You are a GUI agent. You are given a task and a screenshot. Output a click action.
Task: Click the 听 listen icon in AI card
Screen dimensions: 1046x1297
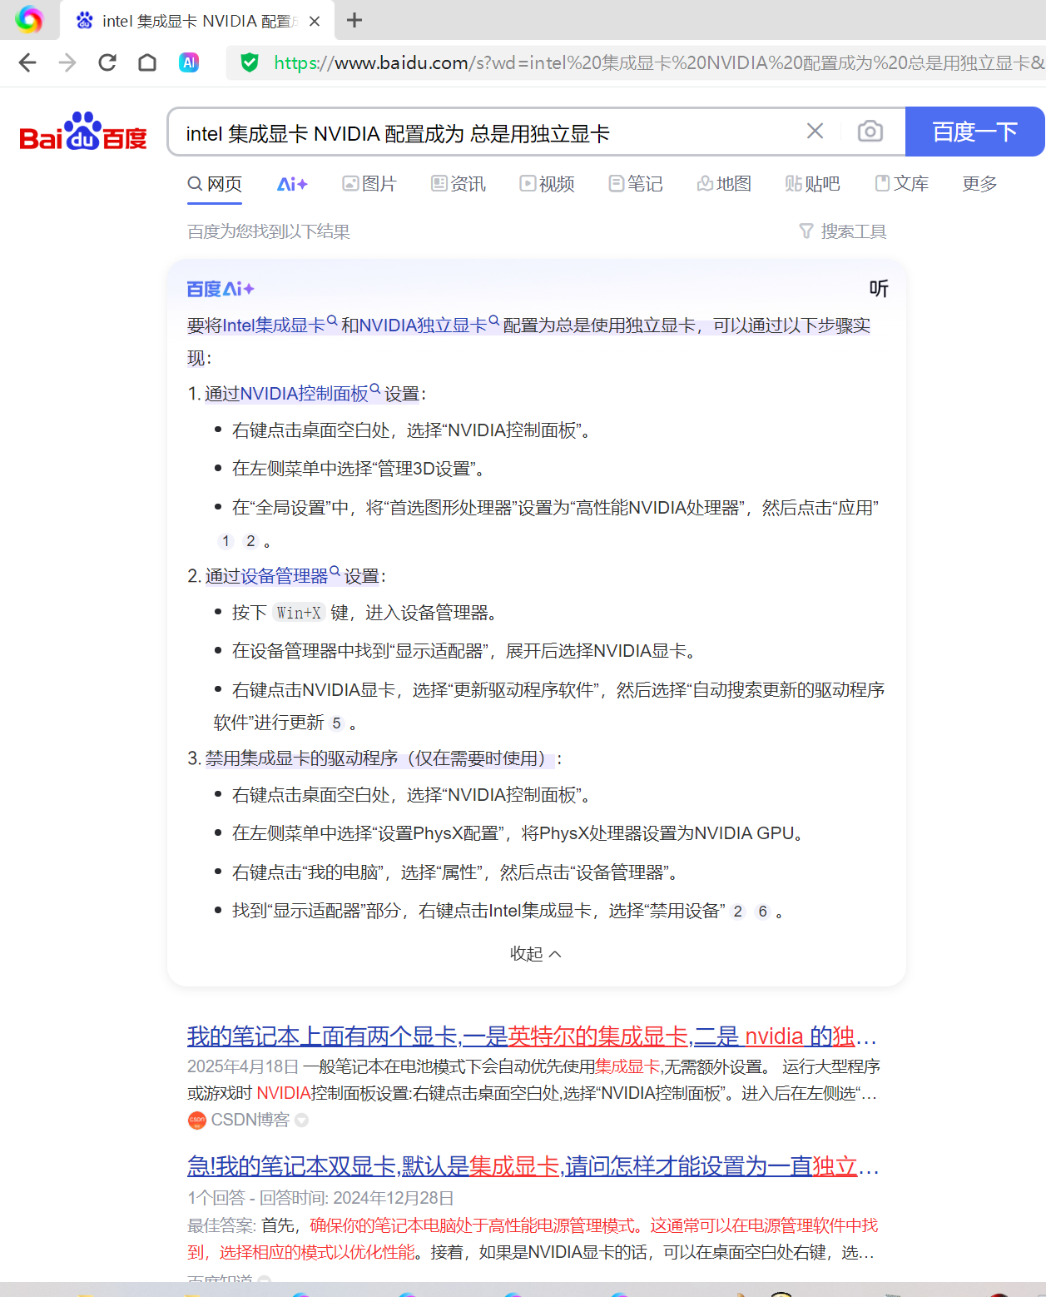[x=879, y=289]
